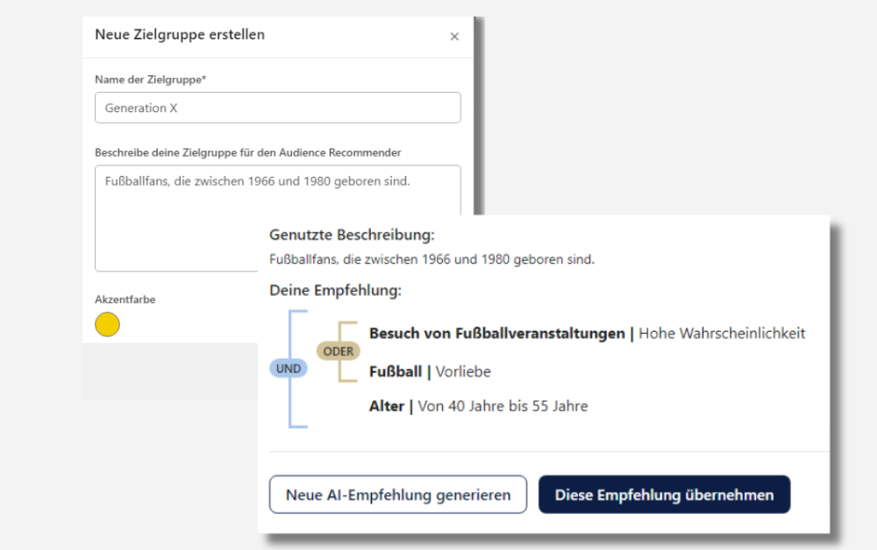
Task: Click the blue UND operator badge
Action: click(x=289, y=369)
